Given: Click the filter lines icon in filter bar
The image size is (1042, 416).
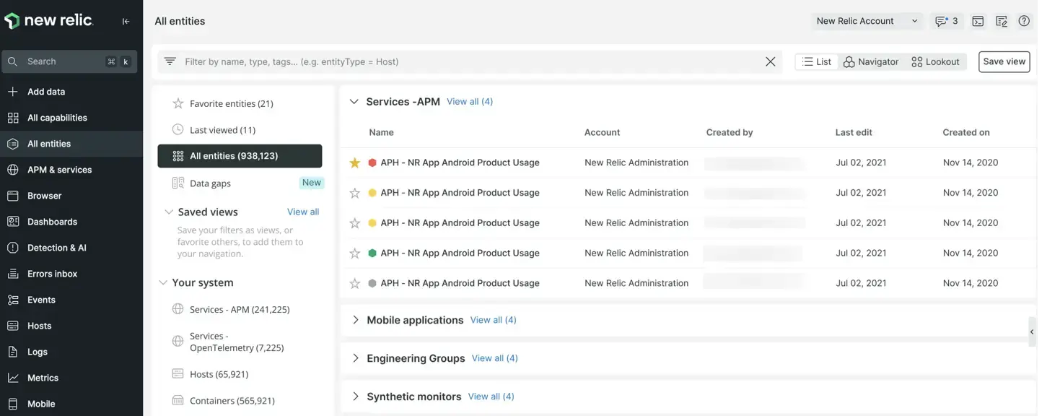Looking at the screenshot, I should 170,61.
